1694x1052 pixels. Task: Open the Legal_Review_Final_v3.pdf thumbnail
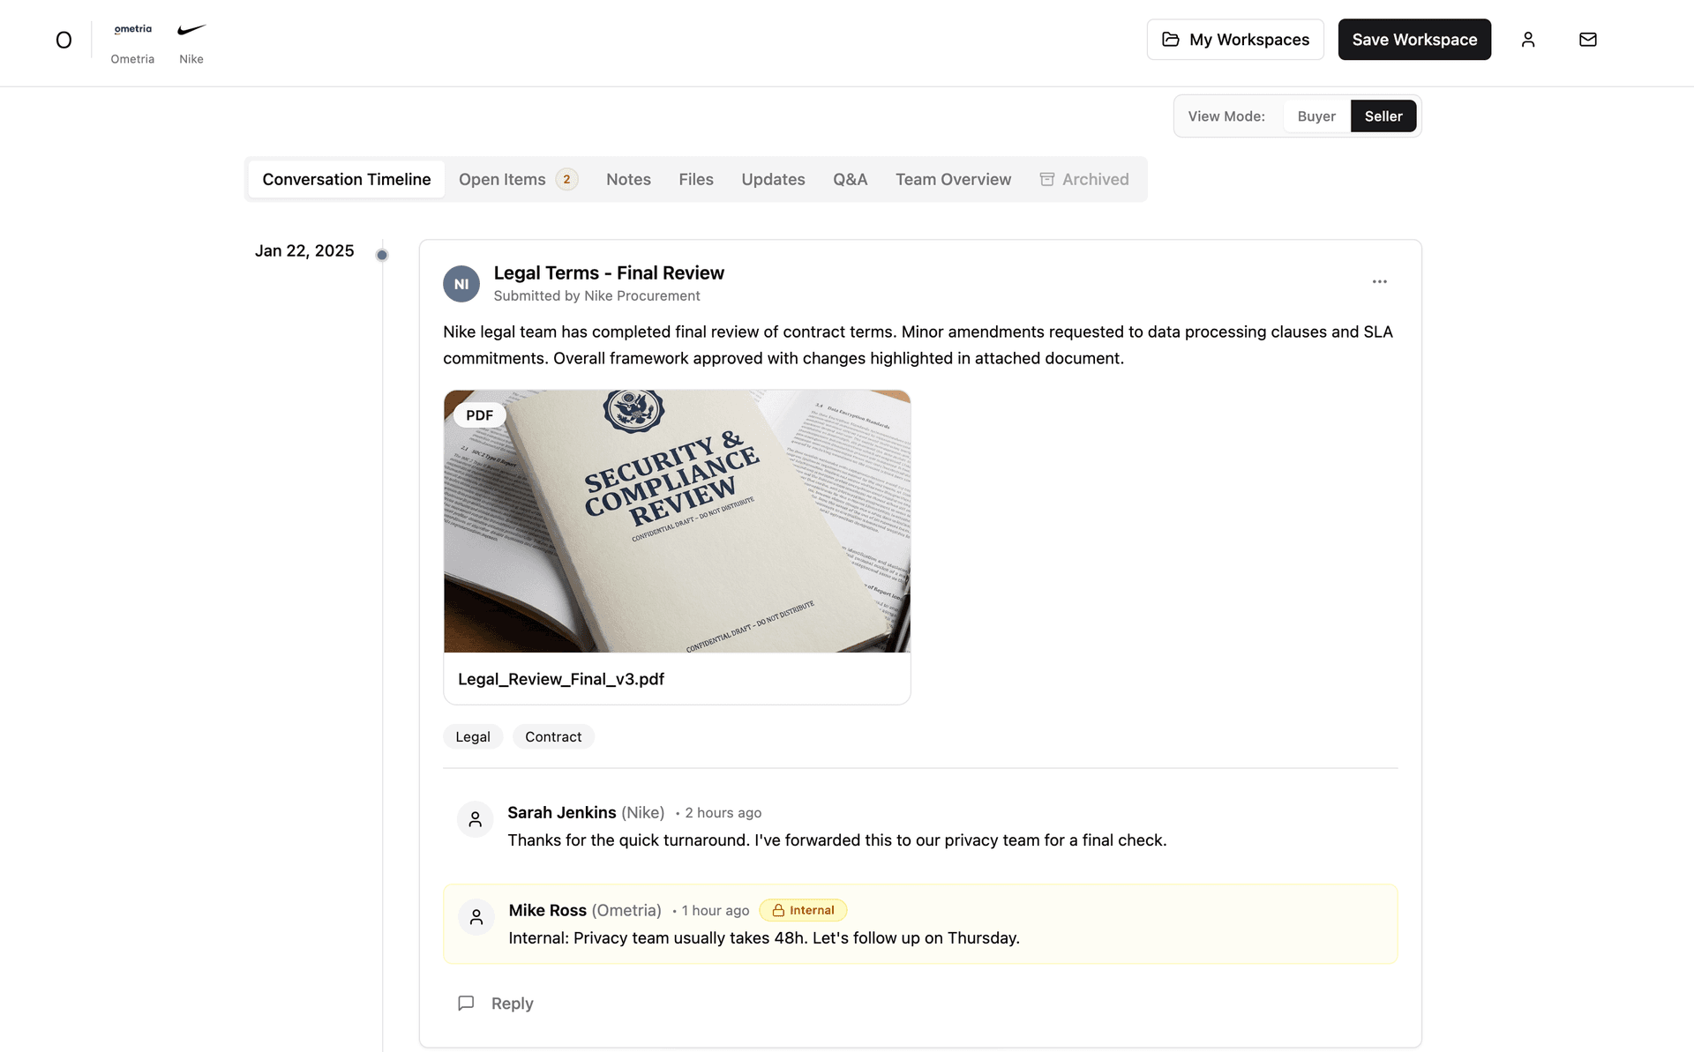point(677,521)
